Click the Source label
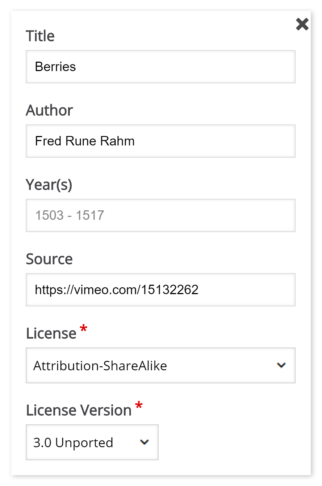 (x=49, y=259)
